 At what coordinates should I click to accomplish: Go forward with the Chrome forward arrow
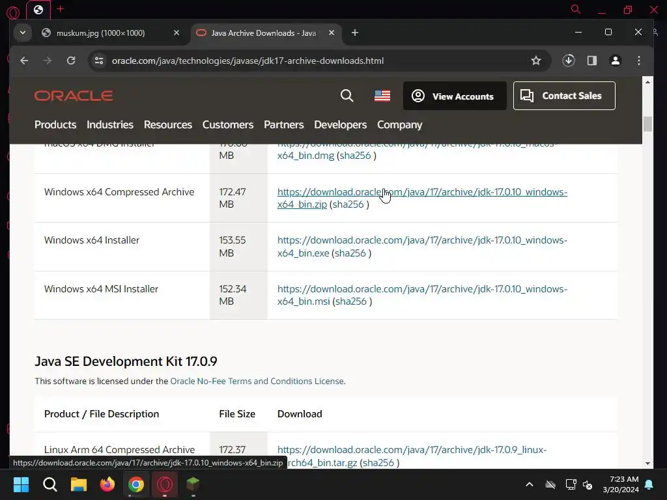point(47,61)
